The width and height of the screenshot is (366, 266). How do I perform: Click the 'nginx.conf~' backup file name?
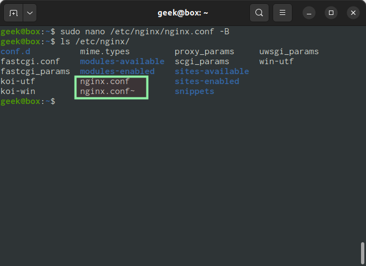click(107, 91)
